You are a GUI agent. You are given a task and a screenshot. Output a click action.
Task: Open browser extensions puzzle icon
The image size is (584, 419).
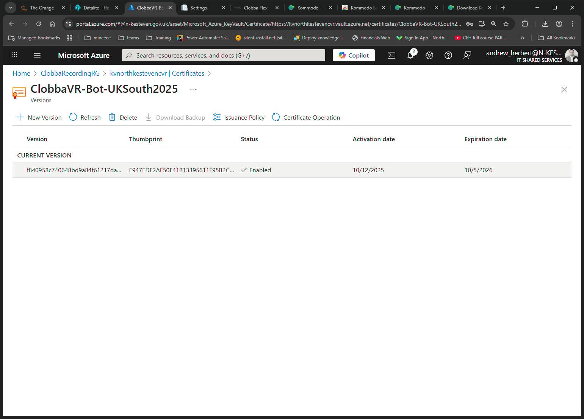pyautogui.click(x=525, y=24)
